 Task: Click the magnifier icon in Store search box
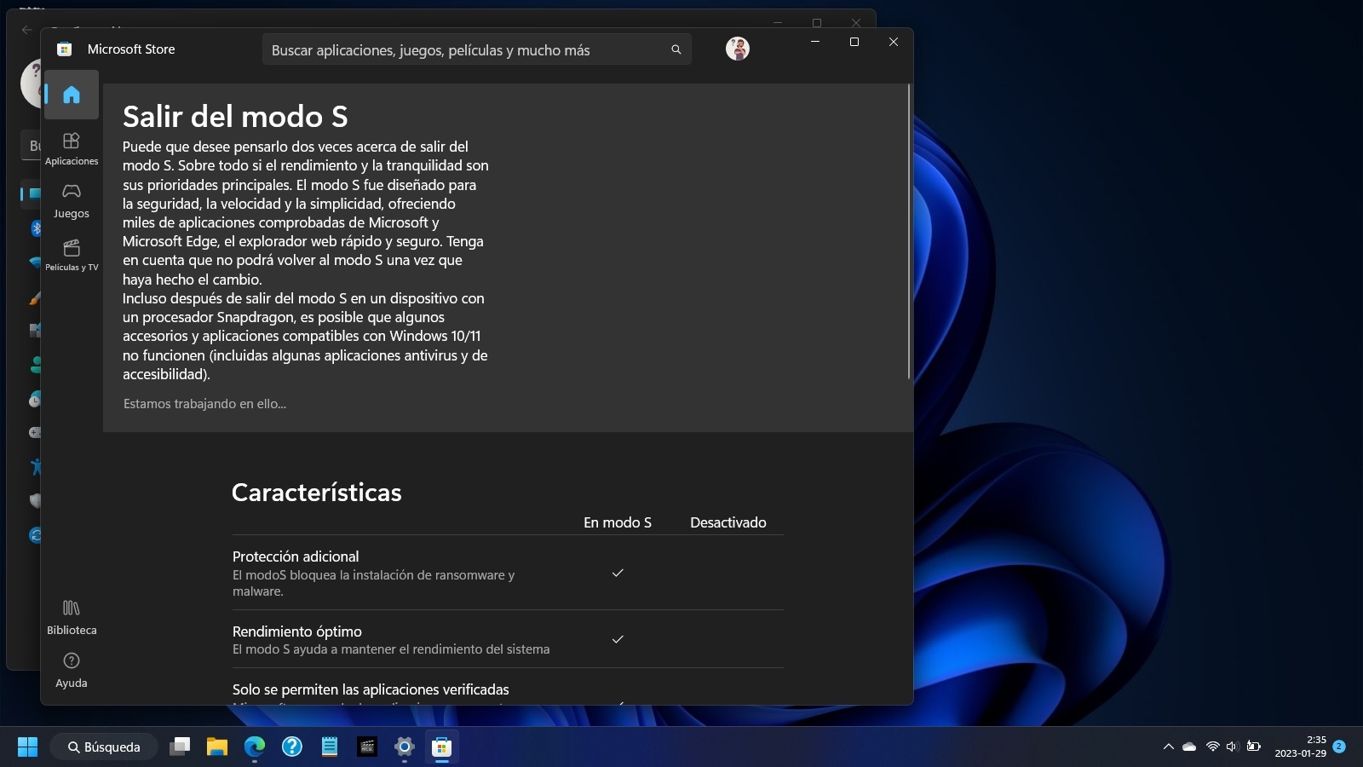[676, 50]
